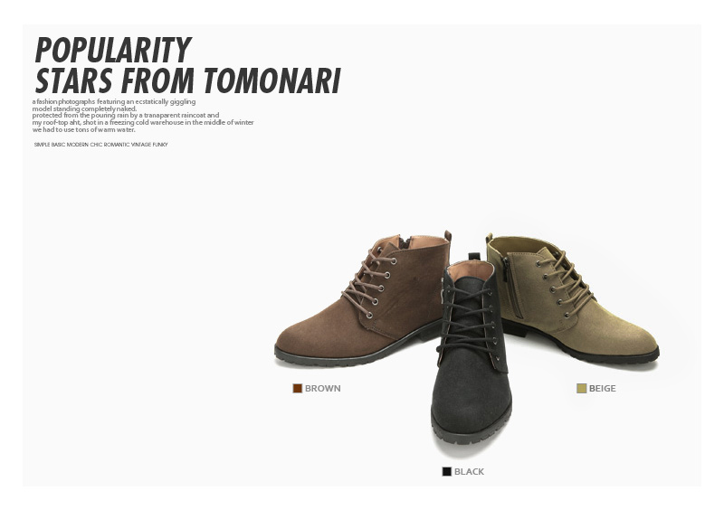Select the BEIGE label text
The image size is (724, 510).
coord(602,388)
